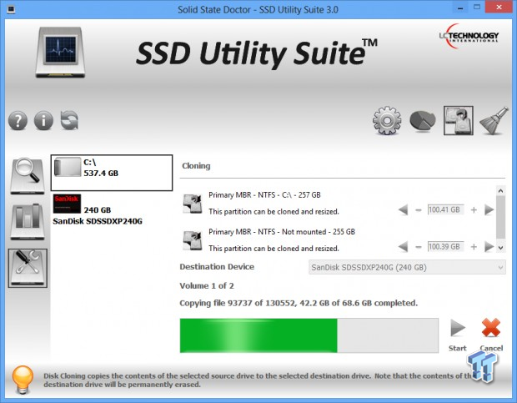Click 'Primary MBR - NTFS - C:\ - 257 GB' text
The image size is (517, 403).
tap(264, 195)
